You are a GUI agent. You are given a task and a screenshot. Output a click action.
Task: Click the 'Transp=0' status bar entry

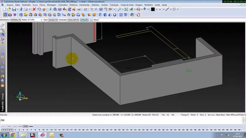point(184,115)
